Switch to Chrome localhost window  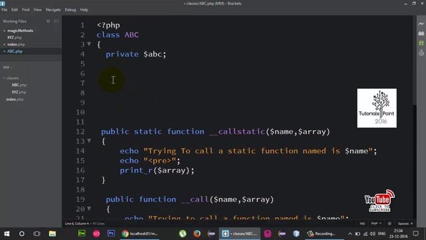[x=140, y=233]
